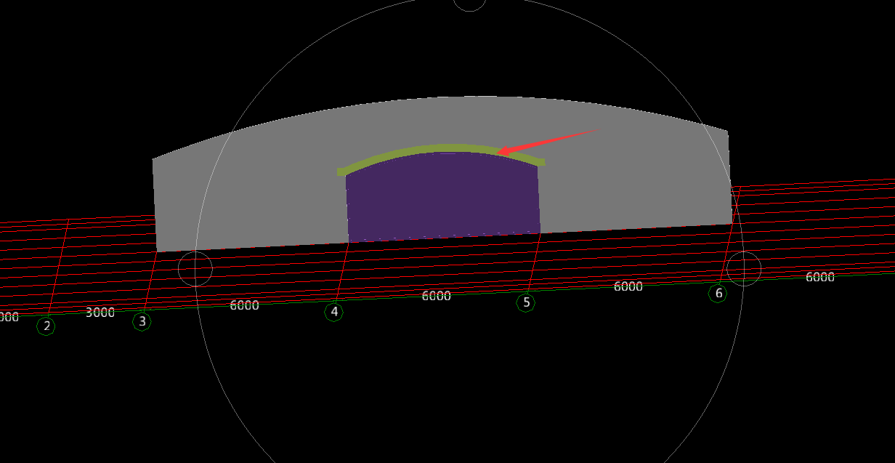Pick the axis bubble labeled 6
Image resolution: width=895 pixels, height=463 pixels.
pyautogui.click(x=718, y=294)
